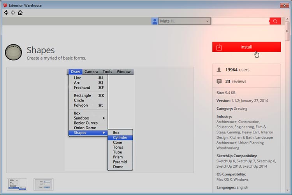Click the user profile avatar icon
Screen dimensions: 292x195
click(155, 21)
